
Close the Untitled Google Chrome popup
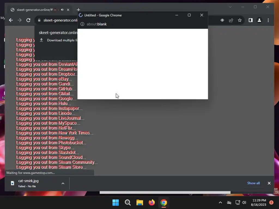click(202, 15)
